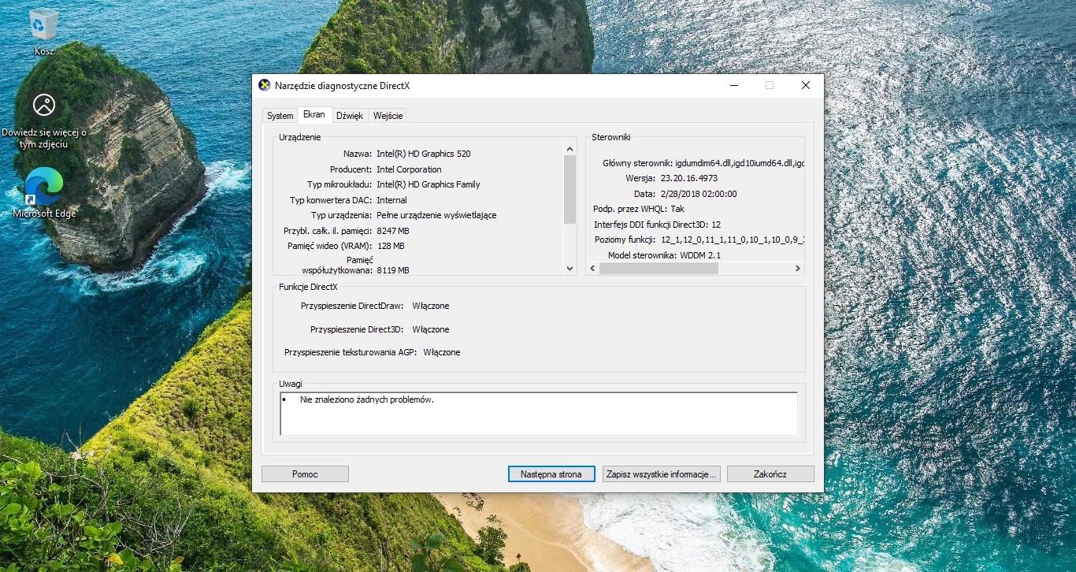
Task: Click the Zakończ button
Action: point(770,474)
